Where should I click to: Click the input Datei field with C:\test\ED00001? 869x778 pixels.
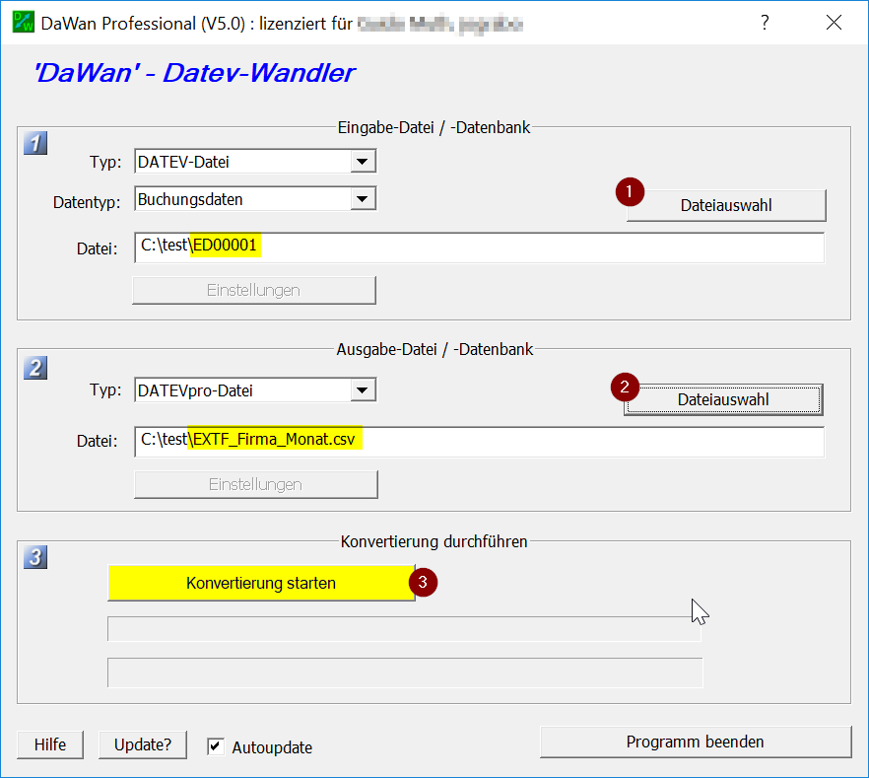pyautogui.click(x=480, y=248)
